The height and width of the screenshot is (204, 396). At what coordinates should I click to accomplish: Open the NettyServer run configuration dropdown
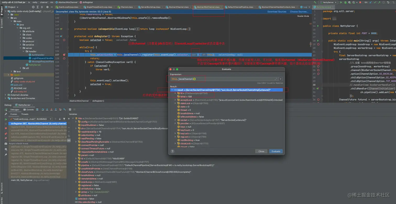(328, 2)
